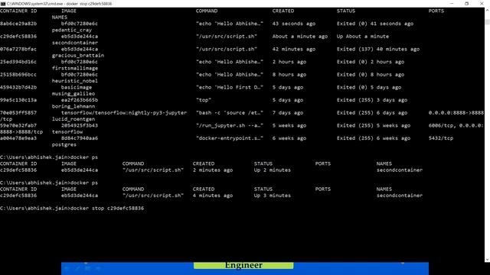
Task: Click image name basicimage
Action: pyautogui.click(x=77, y=88)
